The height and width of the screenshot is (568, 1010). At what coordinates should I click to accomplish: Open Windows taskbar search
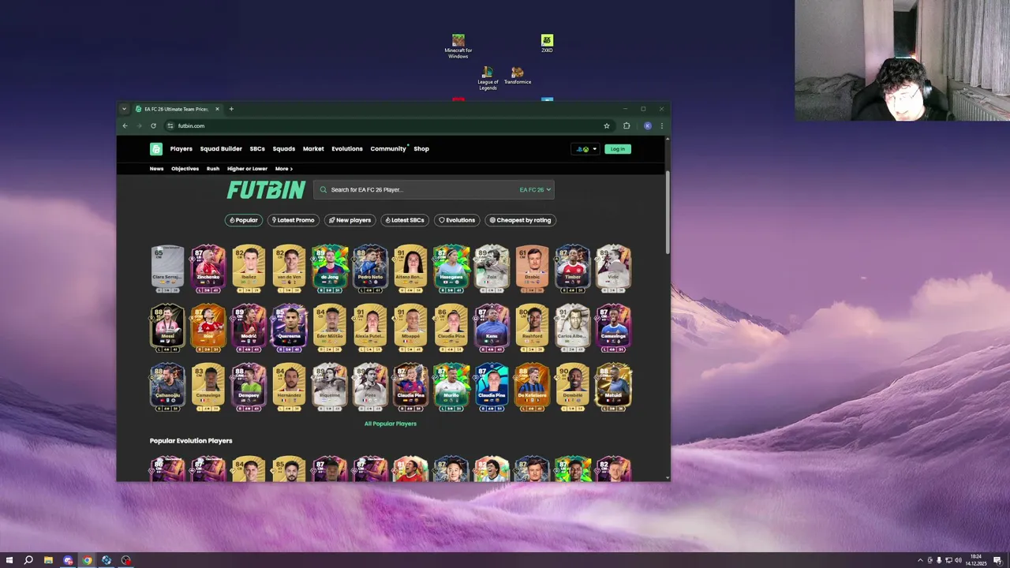pyautogui.click(x=28, y=560)
